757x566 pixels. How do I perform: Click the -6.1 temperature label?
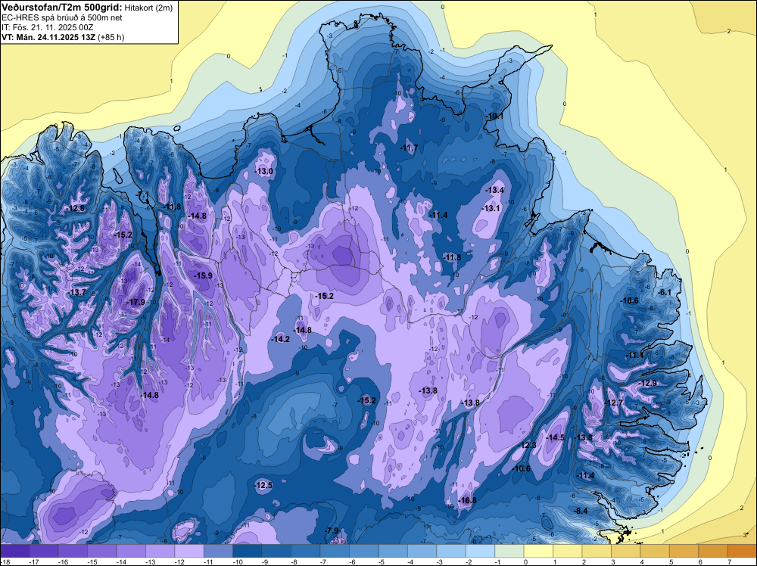tap(665, 292)
